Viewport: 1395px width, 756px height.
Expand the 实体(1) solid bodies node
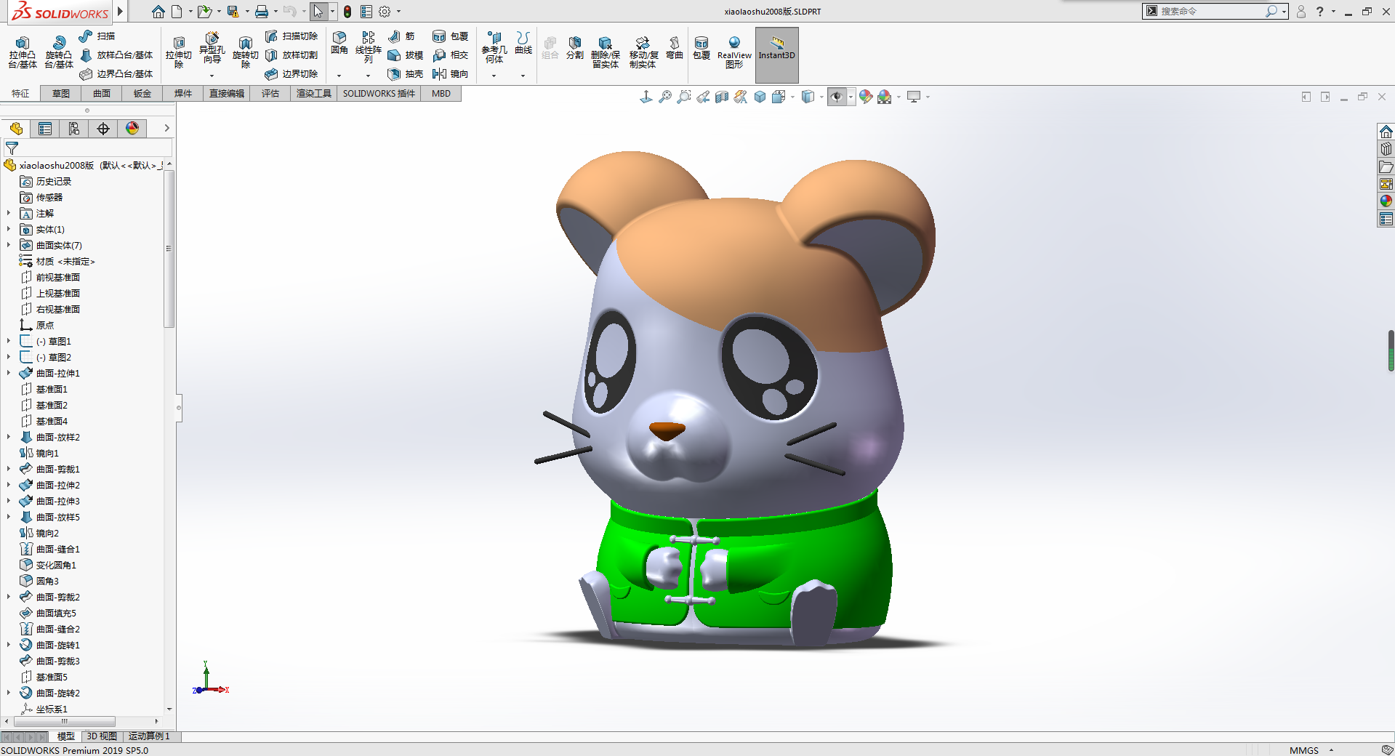(x=9, y=229)
